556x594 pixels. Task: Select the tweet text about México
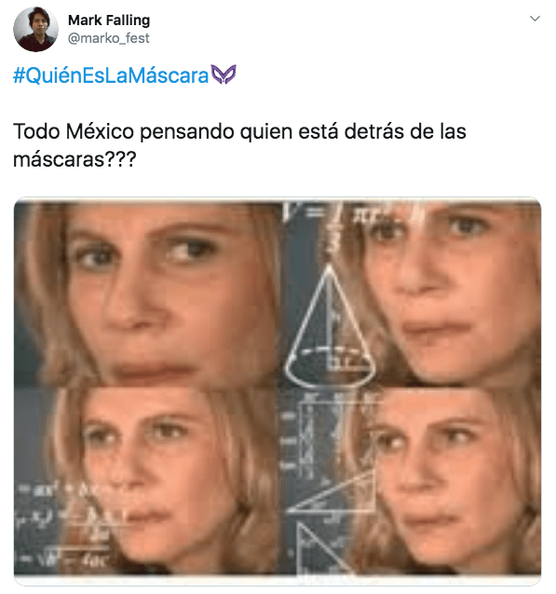(x=239, y=145)
